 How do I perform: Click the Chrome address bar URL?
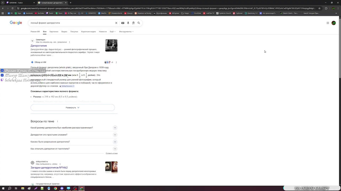click(x=168, y=8)
